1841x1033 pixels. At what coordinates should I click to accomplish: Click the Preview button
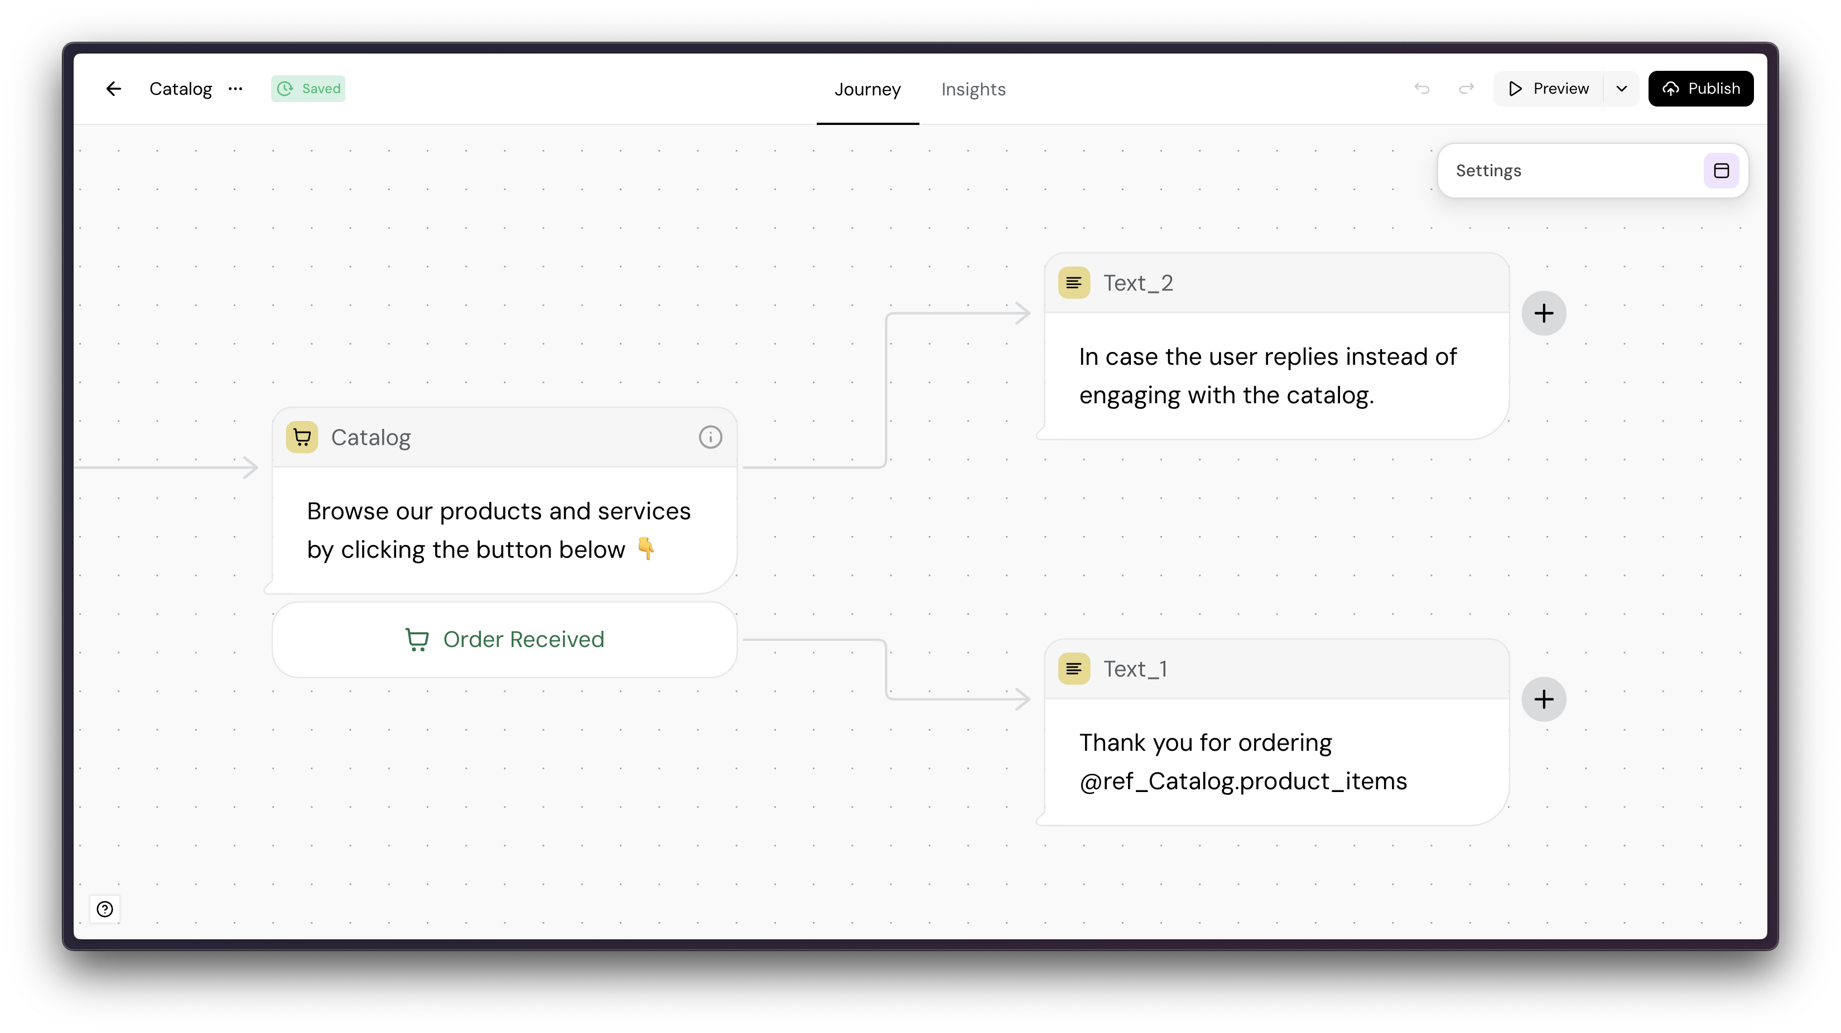(1548, 89)
